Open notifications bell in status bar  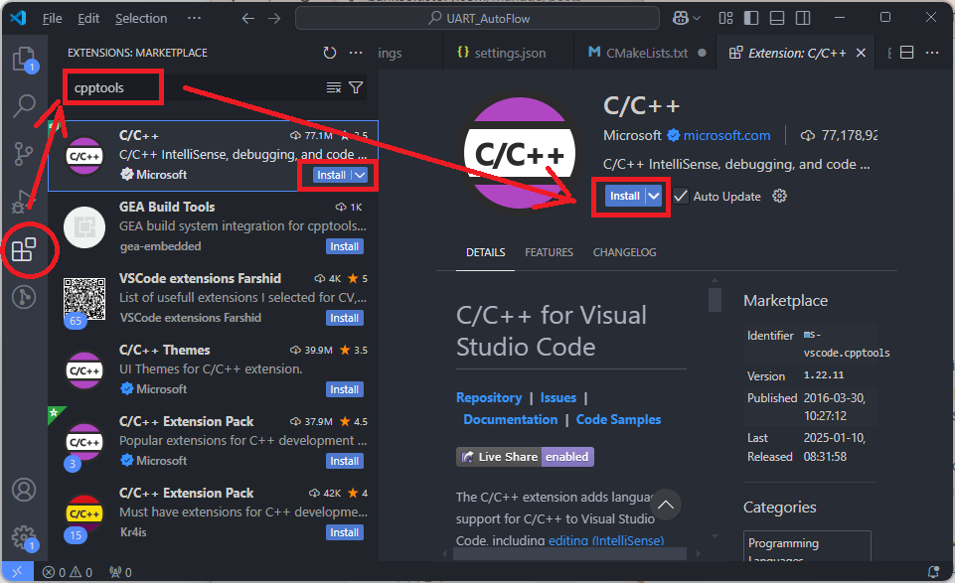[x=932, y=572]
